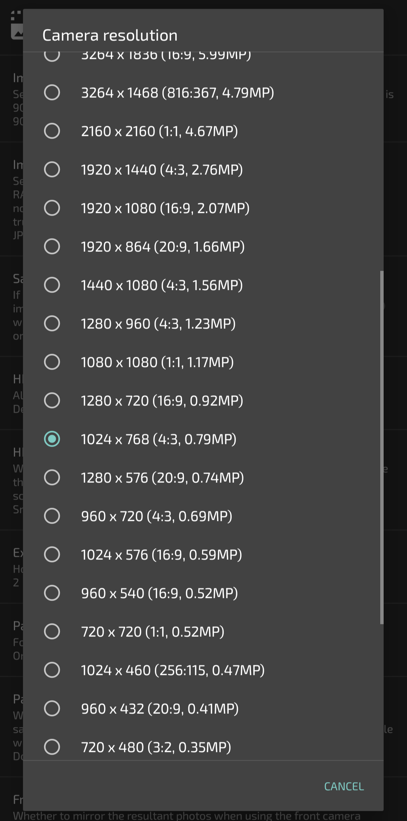Click the selected 1024 x 768 radio button
The width and height of the screenshot is (407, 821).
coord(52,439)
